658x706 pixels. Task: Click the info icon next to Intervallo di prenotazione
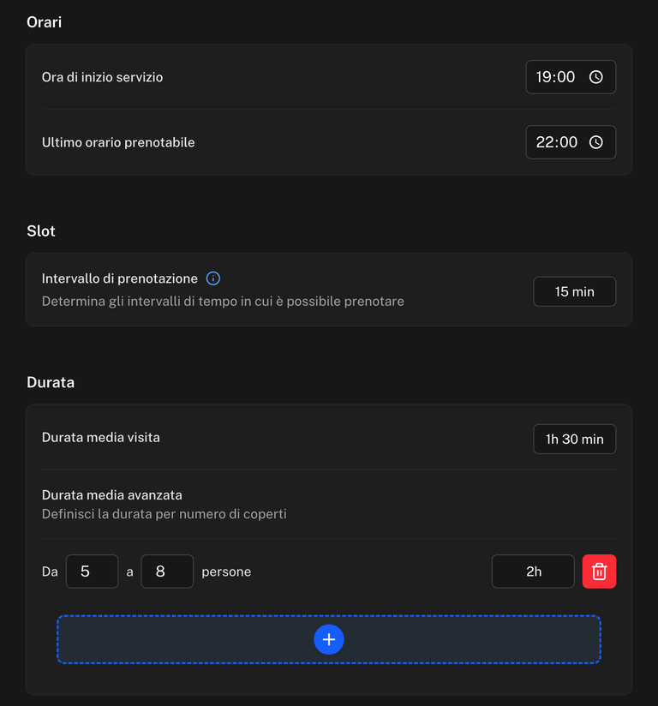[213, 278]
